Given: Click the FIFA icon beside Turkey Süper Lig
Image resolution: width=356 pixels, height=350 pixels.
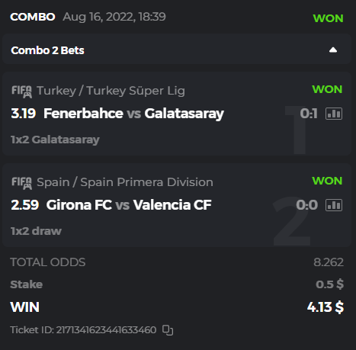Looking at the screenshot, I should 22,92.
